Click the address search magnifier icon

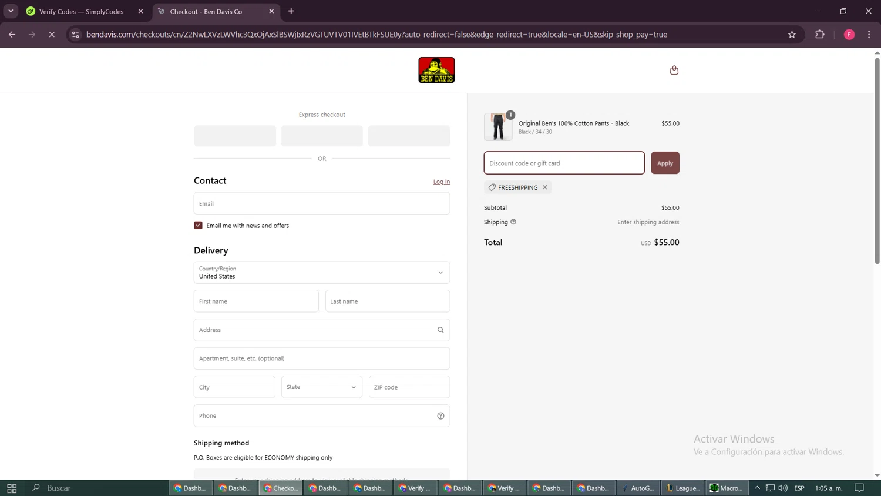pyautogui.click(x=441, y=330)
